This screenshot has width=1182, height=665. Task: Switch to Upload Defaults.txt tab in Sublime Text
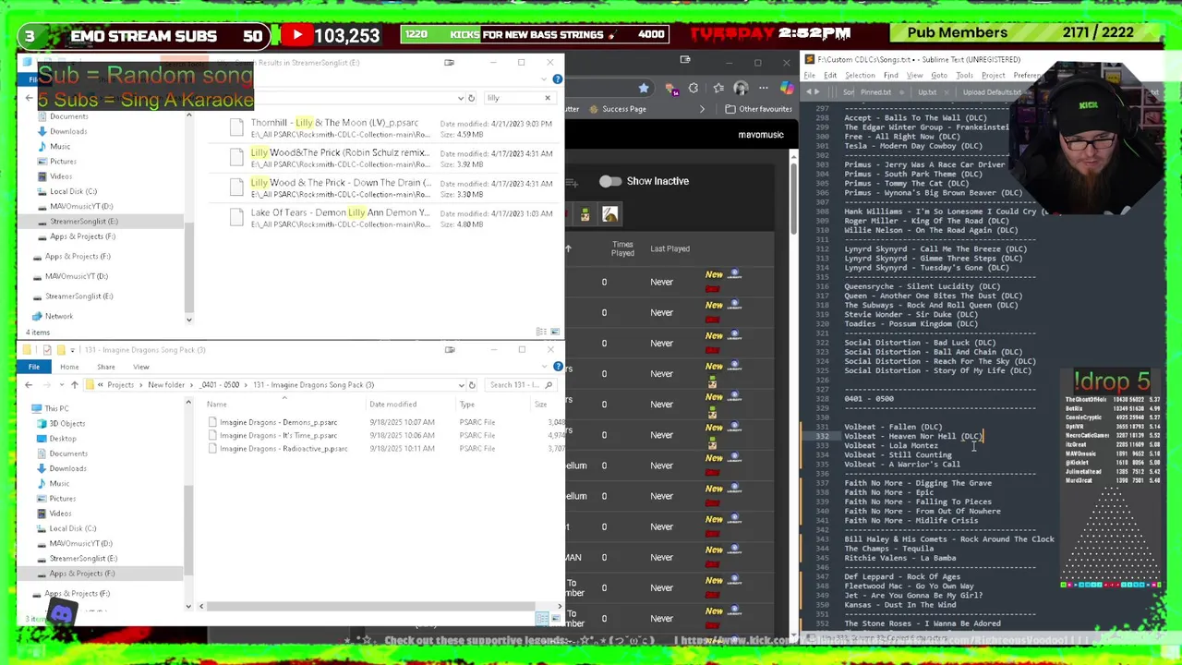992,92
